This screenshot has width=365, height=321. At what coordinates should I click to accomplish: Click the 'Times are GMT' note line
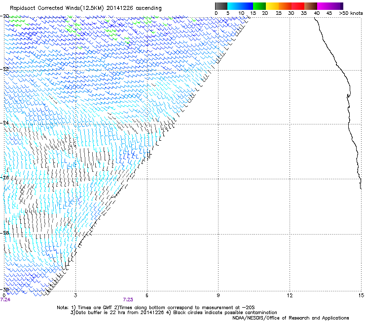click(x=156, y=308)
